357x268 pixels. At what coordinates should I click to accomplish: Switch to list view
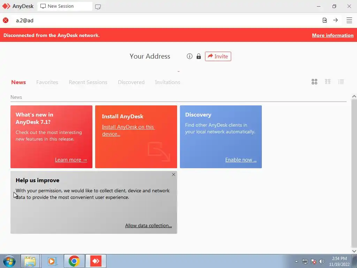(341, 82)
